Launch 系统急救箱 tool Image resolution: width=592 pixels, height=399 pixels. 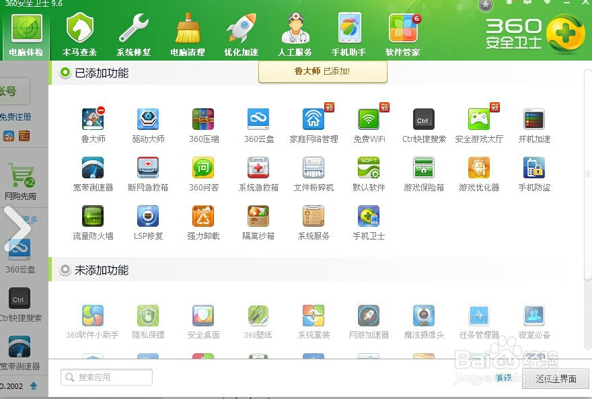coord(258,168)
